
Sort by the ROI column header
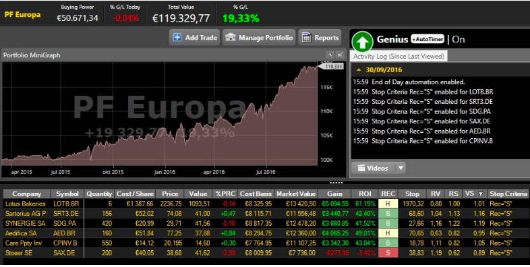coord(365,194)
